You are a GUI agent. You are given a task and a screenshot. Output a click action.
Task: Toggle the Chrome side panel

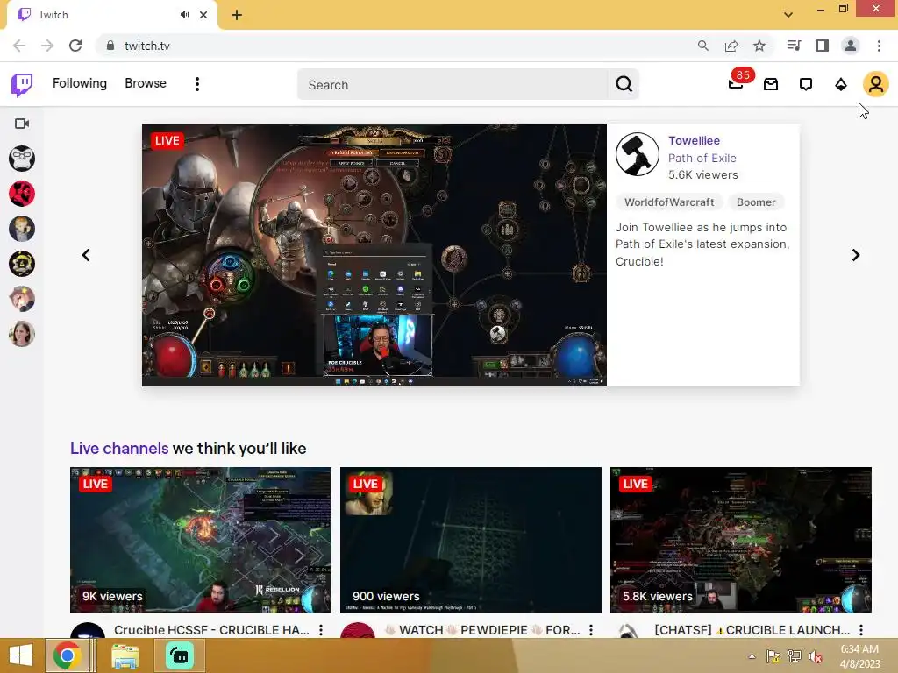click(x=823, y=46)
